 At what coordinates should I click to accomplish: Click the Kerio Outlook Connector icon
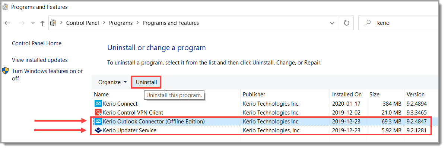click(98, 122)
